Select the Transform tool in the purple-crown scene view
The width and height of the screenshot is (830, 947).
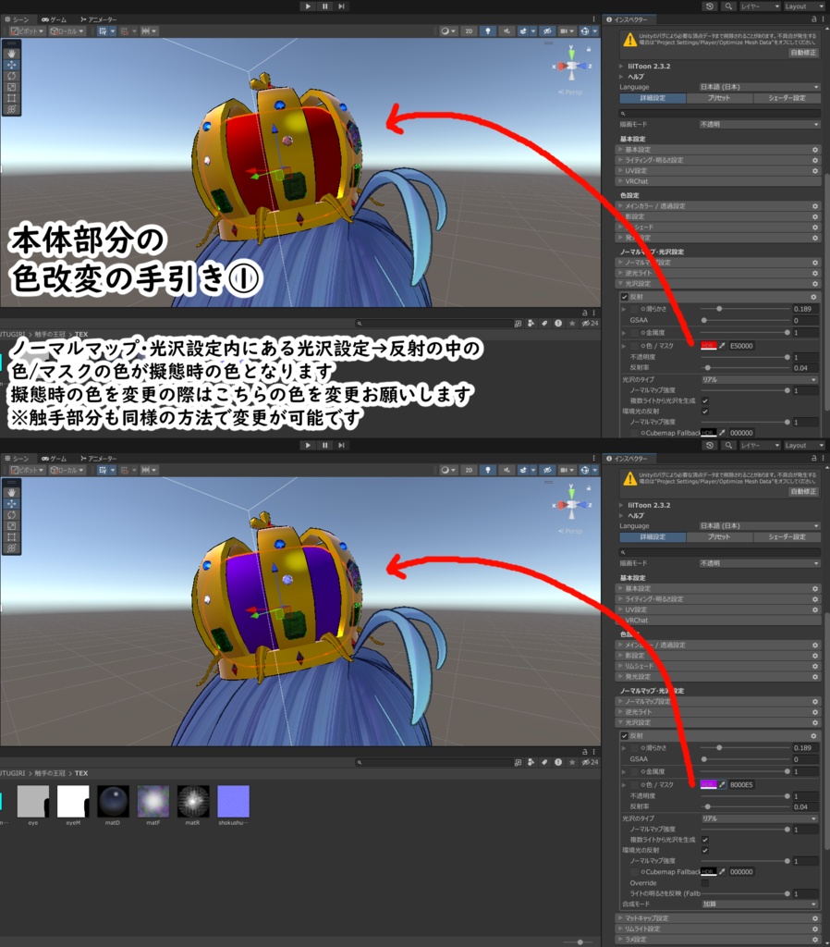(11, 548)
